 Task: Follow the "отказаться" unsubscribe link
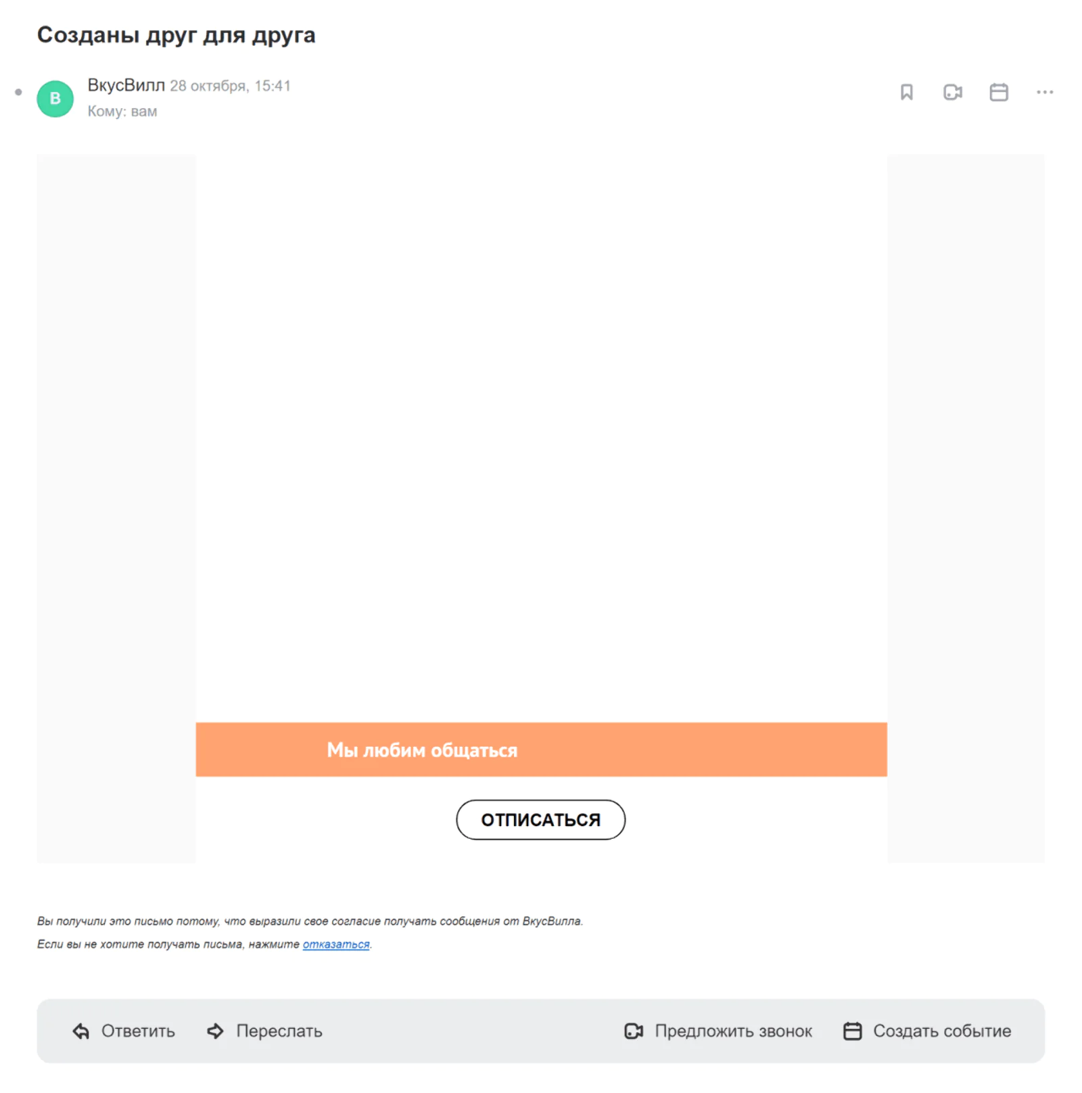(x=336, y=944)
